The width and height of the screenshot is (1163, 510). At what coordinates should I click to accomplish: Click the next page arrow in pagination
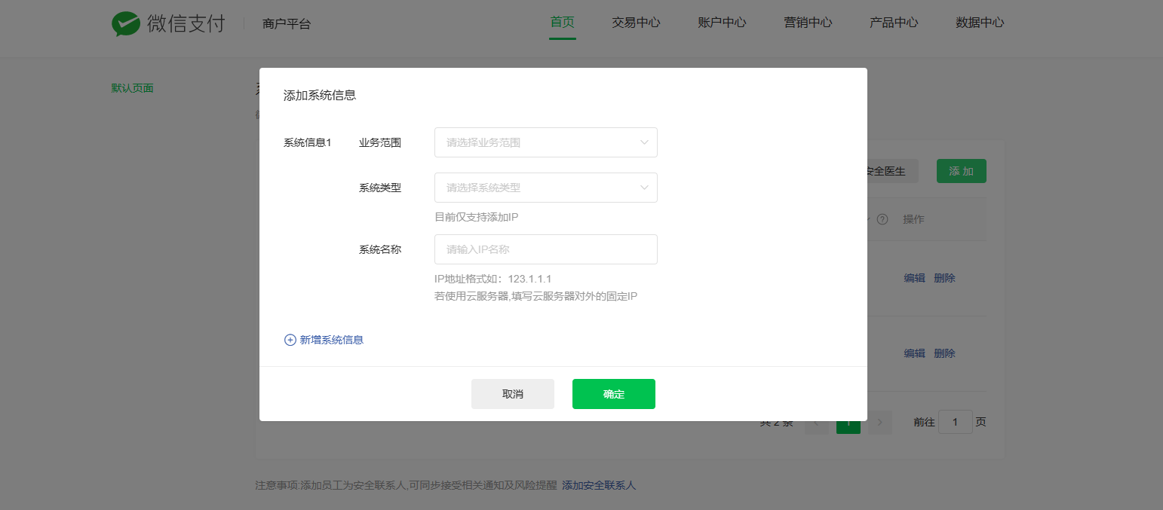[879, 423]
